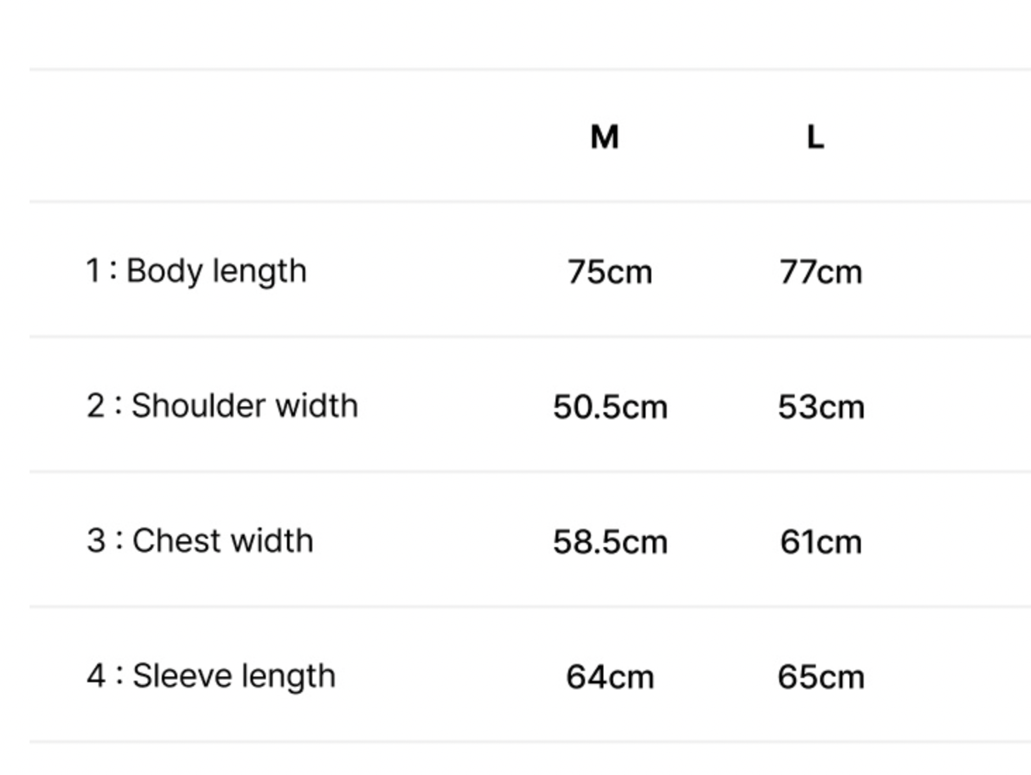Viewport: 1031px width, 775px height.
Task: Click the 75cm body length value
Action: [610, 272]
